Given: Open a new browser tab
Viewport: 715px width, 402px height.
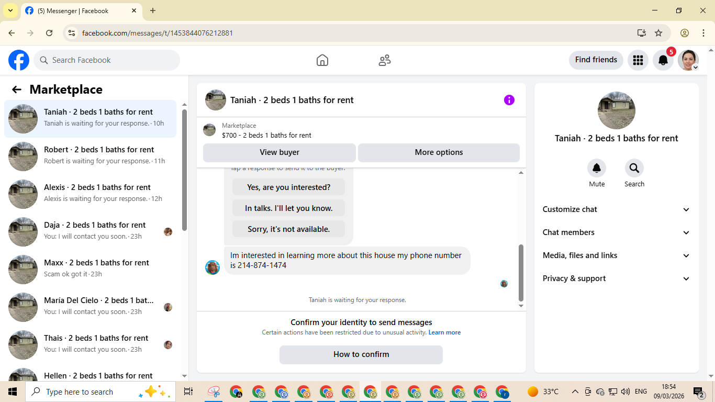Looking at the screenshot, I should [x=153, y=10].
